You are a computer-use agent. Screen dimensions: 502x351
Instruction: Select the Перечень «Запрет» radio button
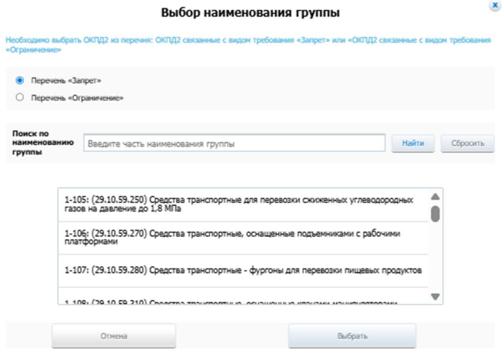[20, 80]
